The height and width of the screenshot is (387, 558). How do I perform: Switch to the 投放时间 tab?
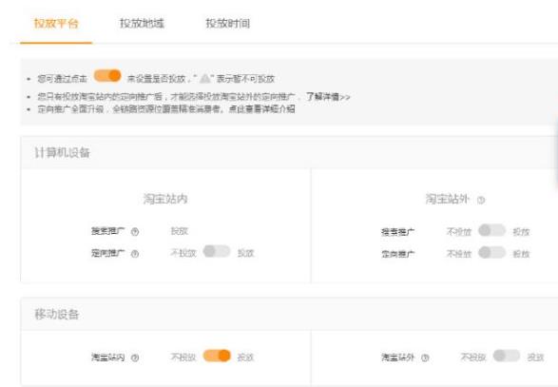tap(228, 24)
